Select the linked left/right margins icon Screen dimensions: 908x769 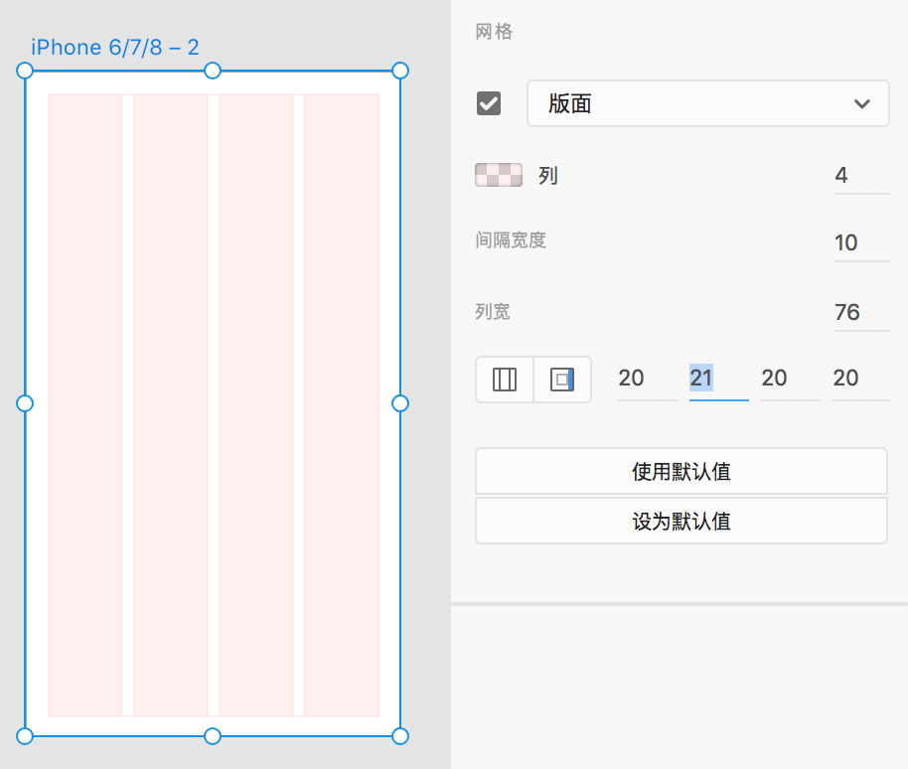(x=505, y=380)
